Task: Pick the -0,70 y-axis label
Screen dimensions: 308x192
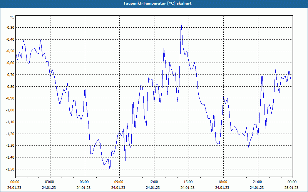Action: [10, 74]
